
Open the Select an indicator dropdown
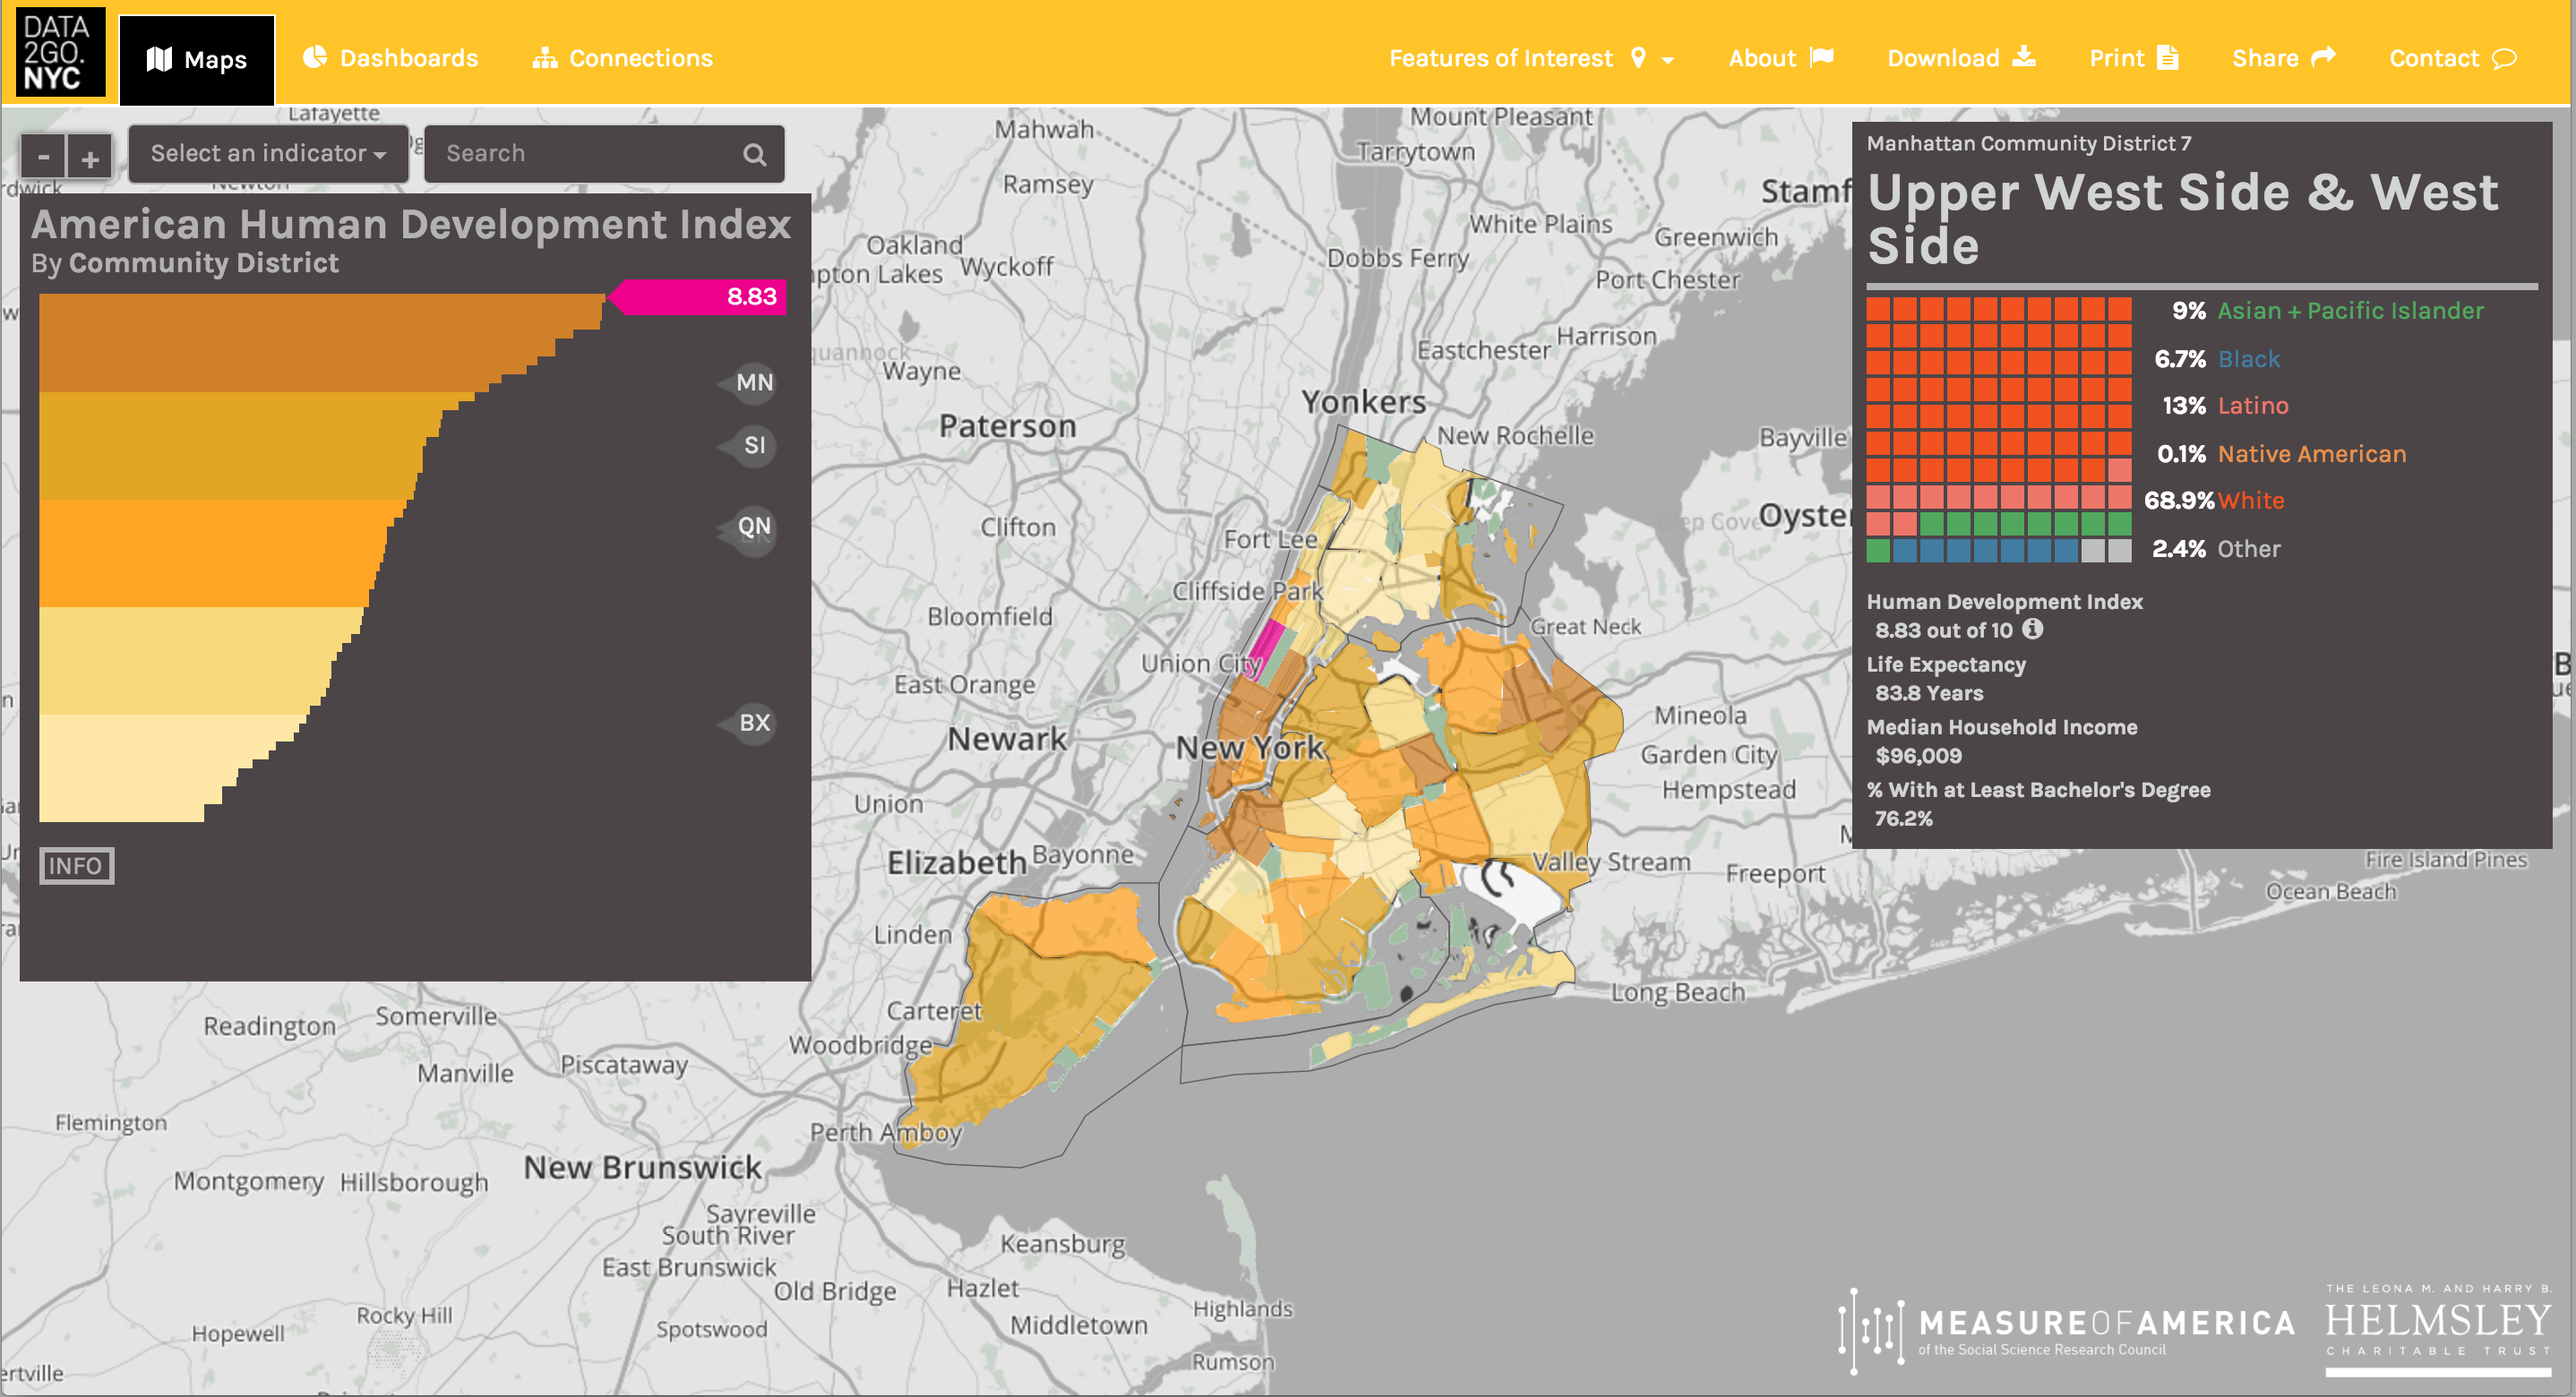pos(266,153)
